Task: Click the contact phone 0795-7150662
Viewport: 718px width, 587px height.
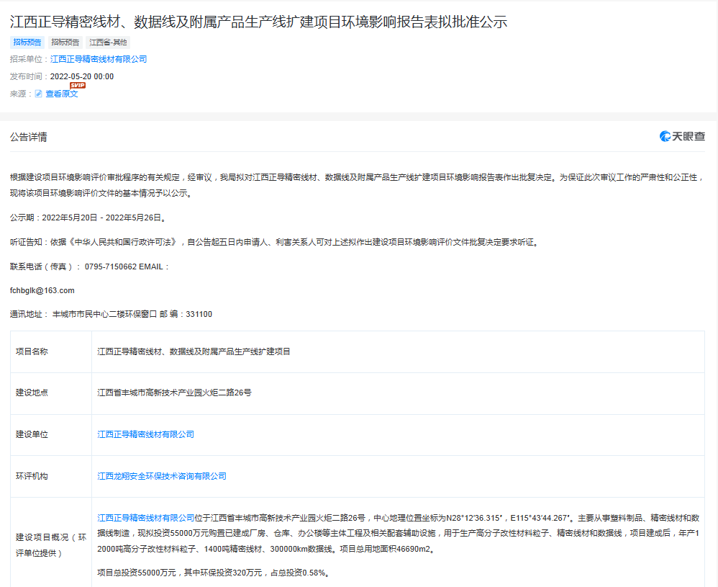Action: tap(111, 266)
